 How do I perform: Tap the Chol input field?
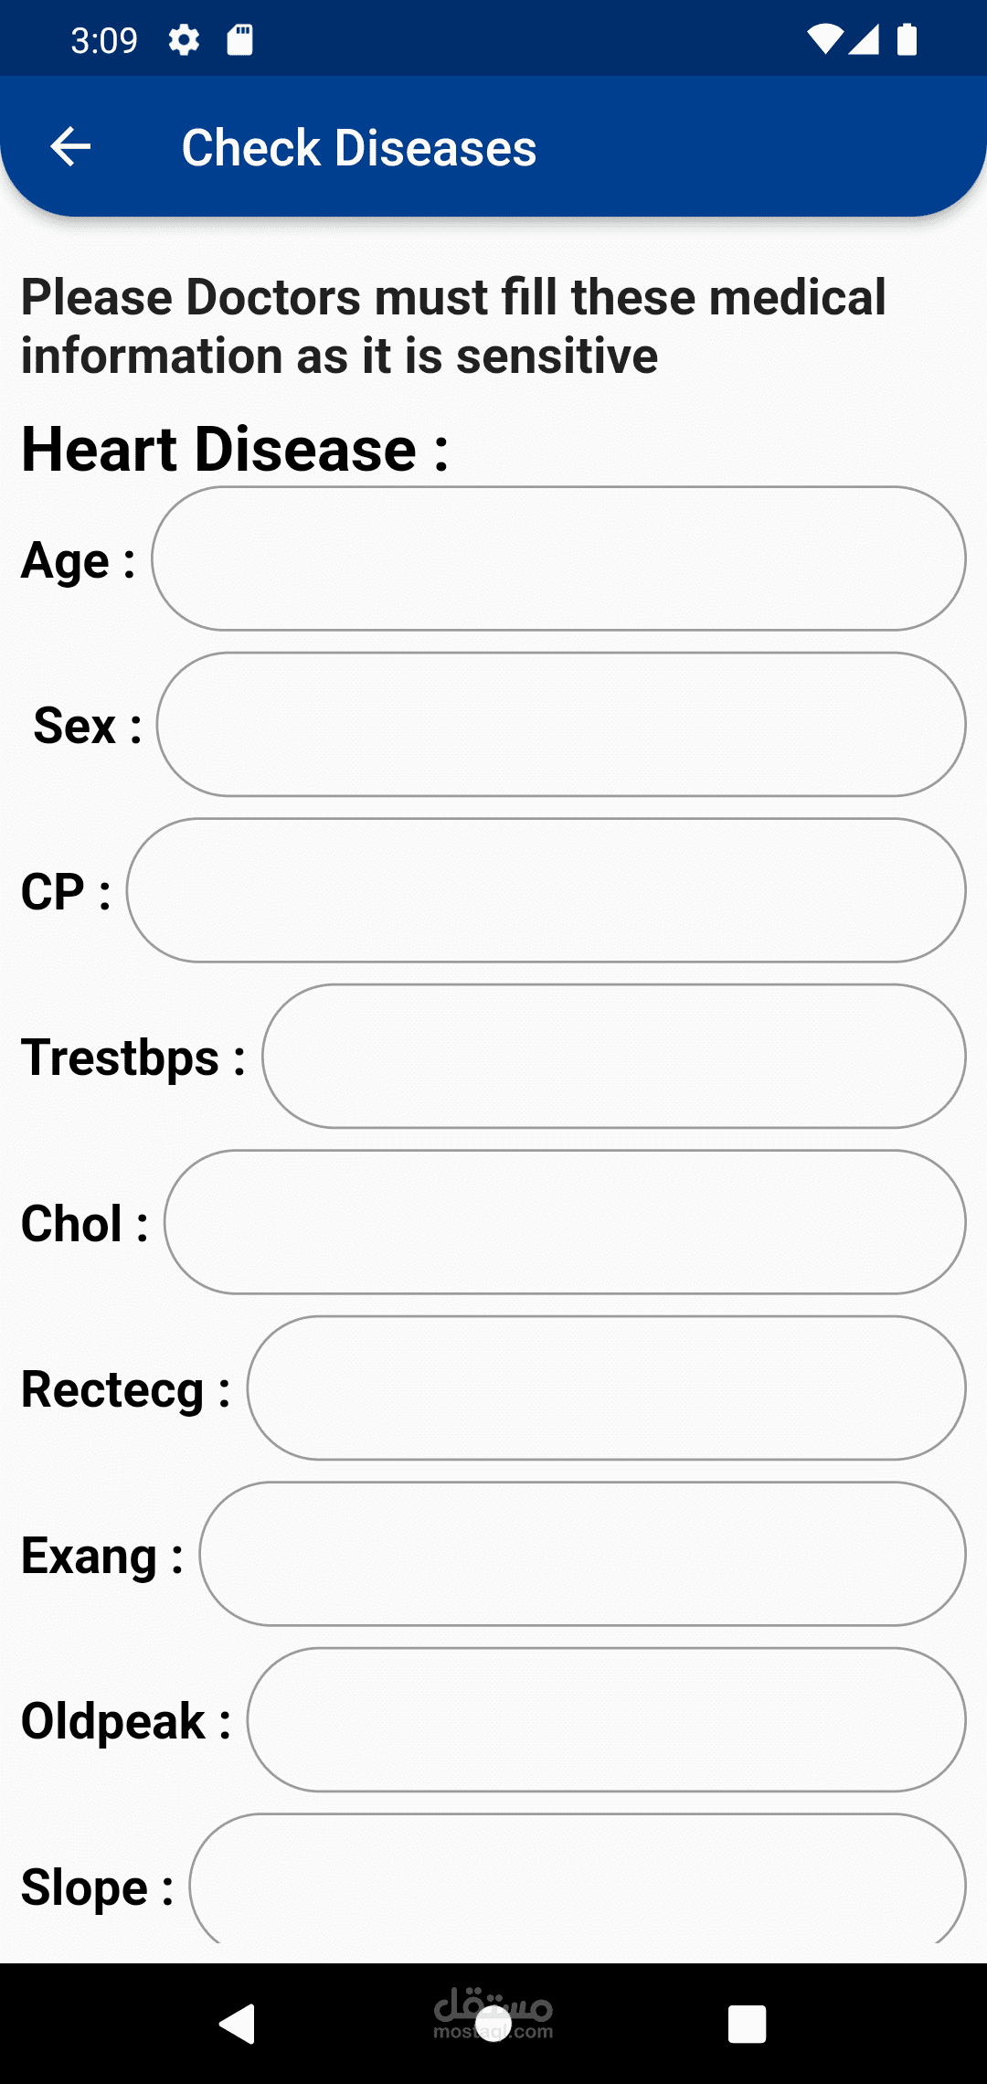(565, 1222)
